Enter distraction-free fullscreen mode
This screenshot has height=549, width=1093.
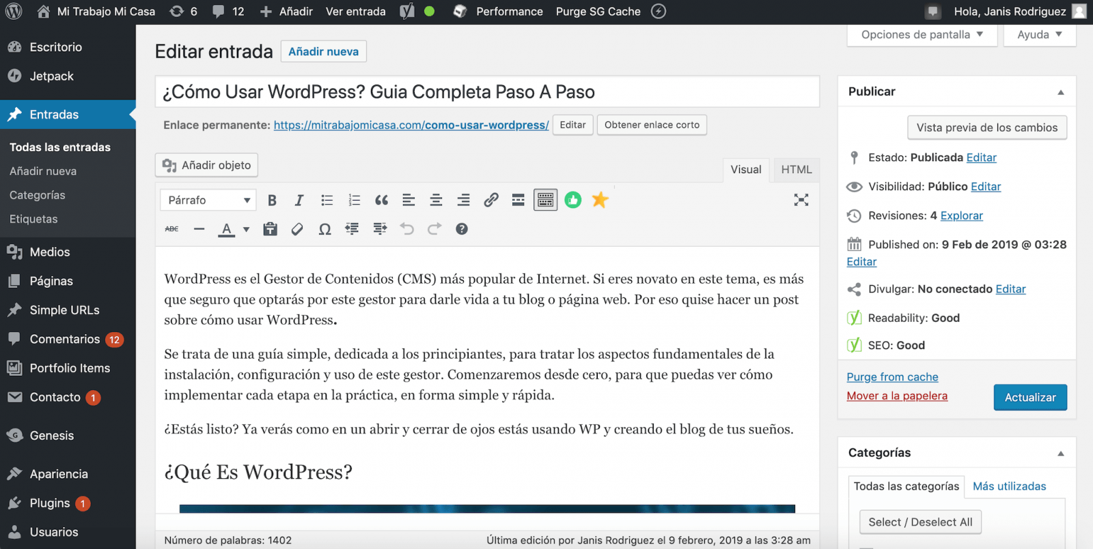point(801,200)
